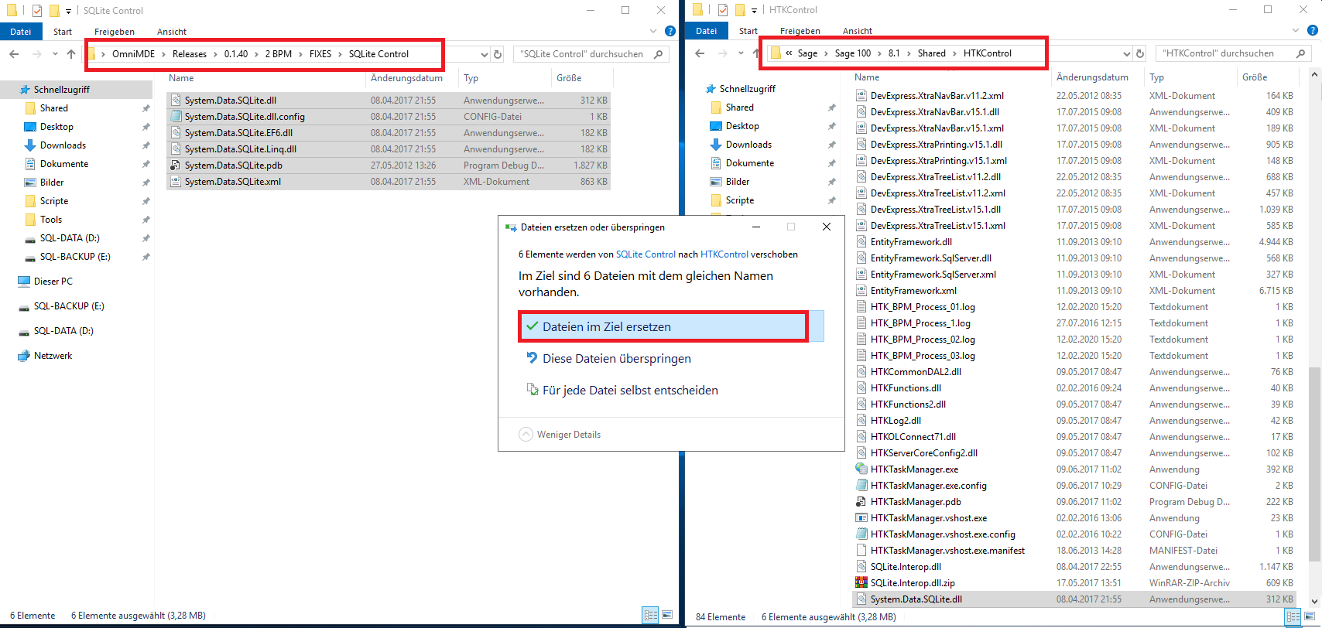
Task: Select Schnellzugriff in left window sidebar
Action: pyautogui.click(x=62, y=90)
